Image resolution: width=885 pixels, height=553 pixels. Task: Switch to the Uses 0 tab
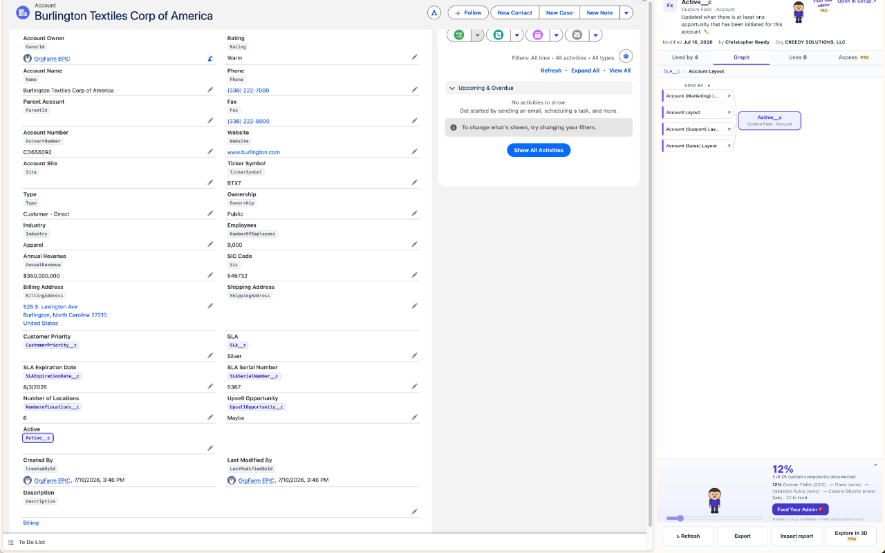pyautogui.click(x=798, y=57)
